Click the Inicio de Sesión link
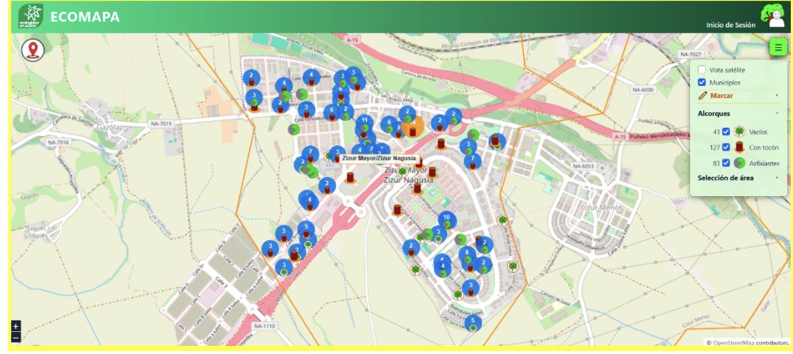This screenshot has width=793, height=354. pyautogui.click(x=730, y=25)
